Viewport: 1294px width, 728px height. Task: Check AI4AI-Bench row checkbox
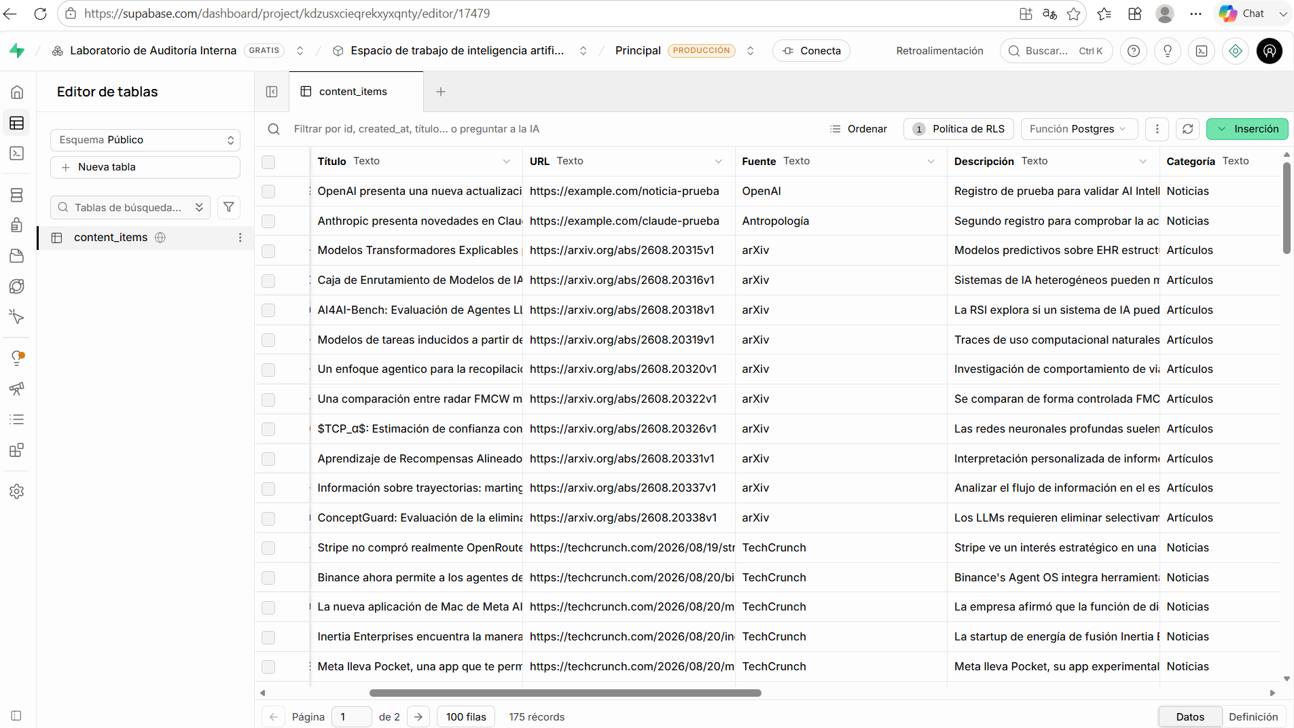268,310
